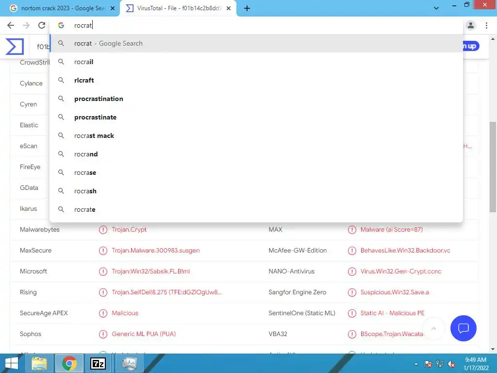Click the alert icon in VBA32 row
The image size is (497, 373).
click(x=352, y=334)
